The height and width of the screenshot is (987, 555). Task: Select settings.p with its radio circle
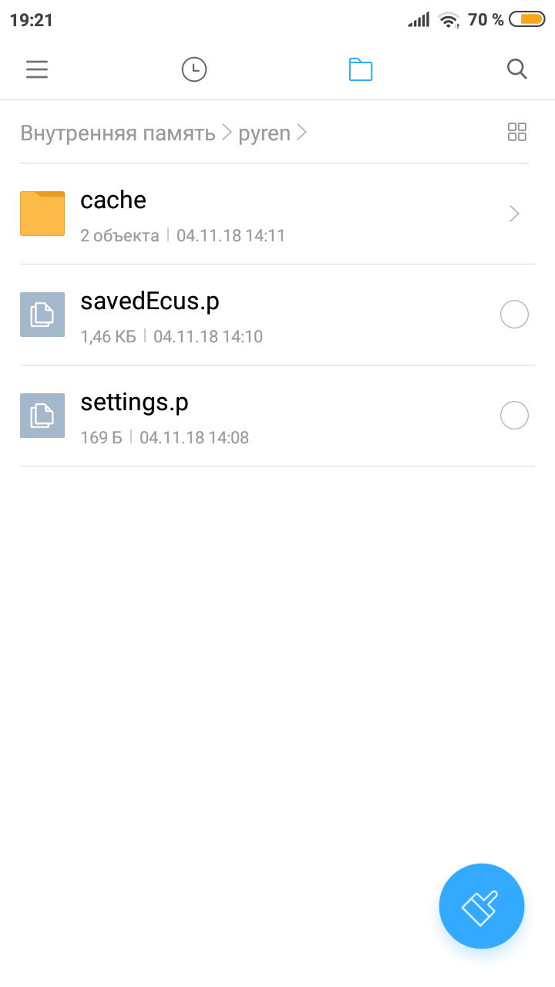[x=514, y=416]
